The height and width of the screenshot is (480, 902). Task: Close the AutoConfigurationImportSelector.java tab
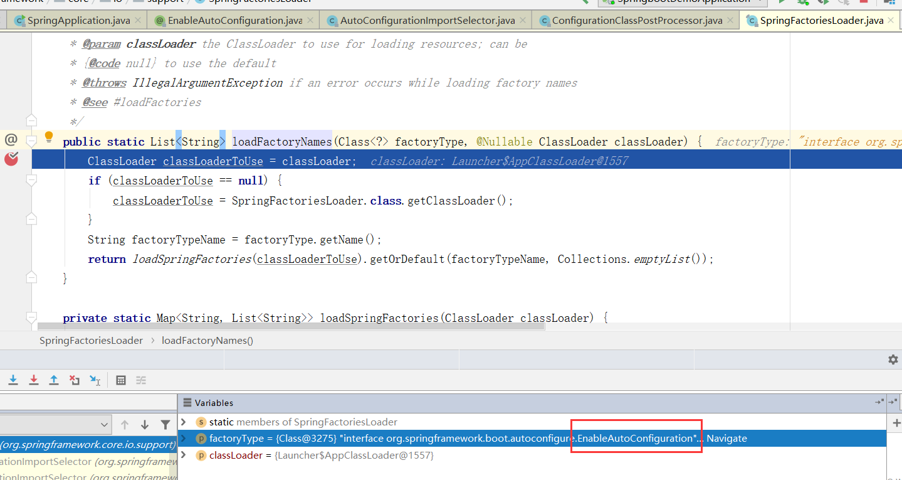[523, 21]
